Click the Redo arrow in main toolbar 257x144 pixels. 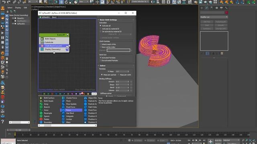tap(9, 2)
